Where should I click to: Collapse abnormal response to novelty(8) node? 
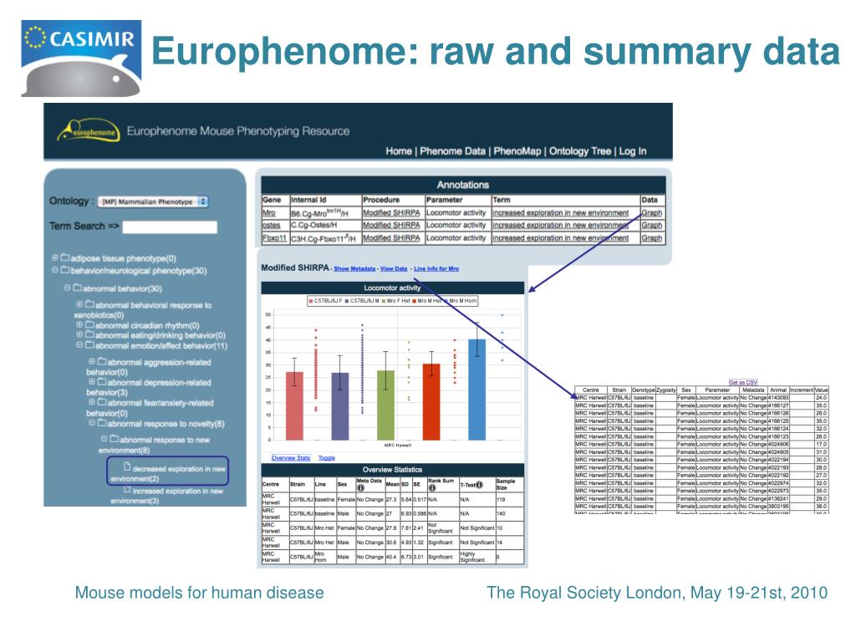point(92,422)
